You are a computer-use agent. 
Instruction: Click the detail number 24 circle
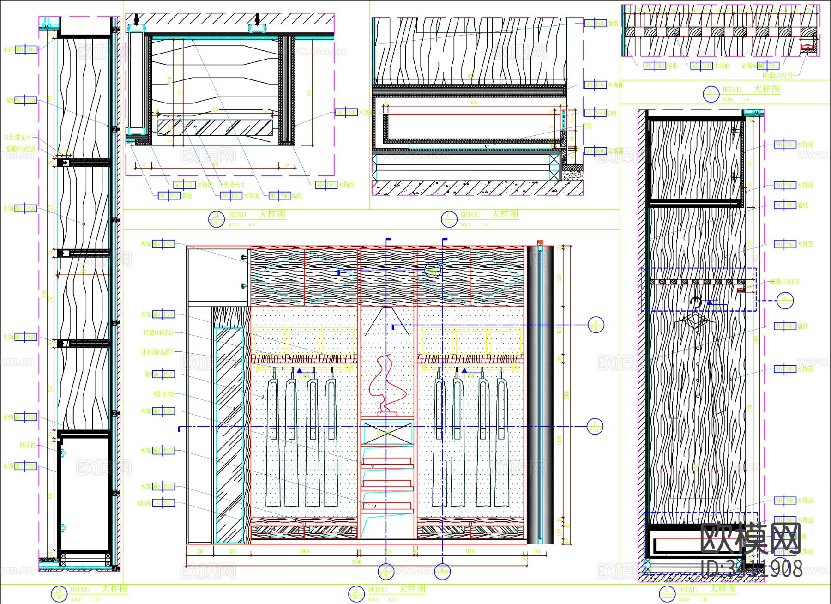(x=216, y=219)
